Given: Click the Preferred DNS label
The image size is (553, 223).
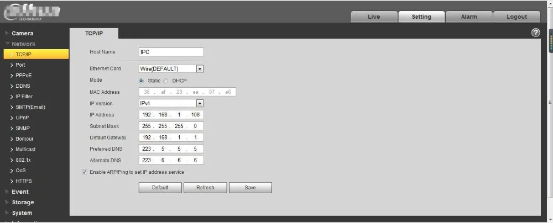Looking at the screenshot, I should click(x=106, y=148).
